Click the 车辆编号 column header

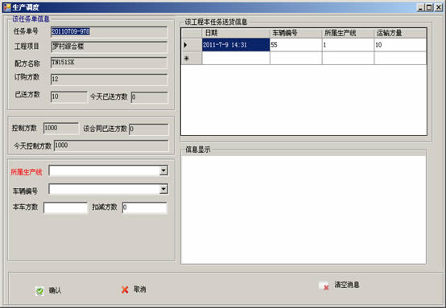[x=295, y=33]
